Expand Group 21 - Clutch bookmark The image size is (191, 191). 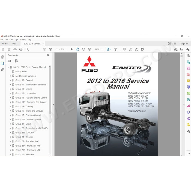tap(10, 124)
